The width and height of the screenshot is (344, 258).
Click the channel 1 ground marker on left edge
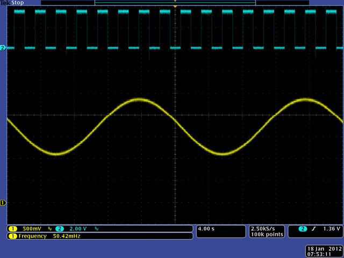point(3,203)
